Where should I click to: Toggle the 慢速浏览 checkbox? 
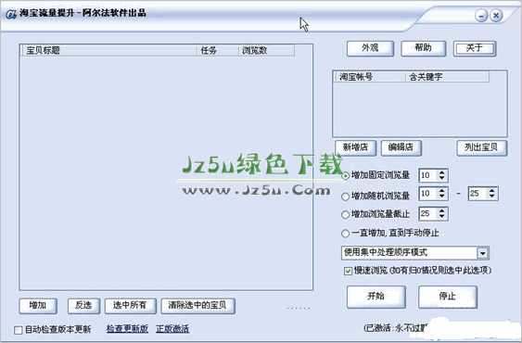(348, 271)
